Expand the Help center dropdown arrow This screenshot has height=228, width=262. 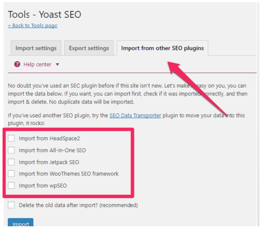[x=57, y=65]
